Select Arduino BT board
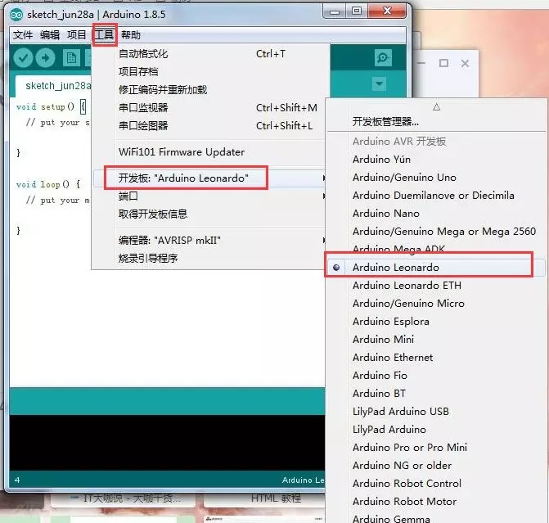This screenshot has height=523, width=549. coord(436,394)
